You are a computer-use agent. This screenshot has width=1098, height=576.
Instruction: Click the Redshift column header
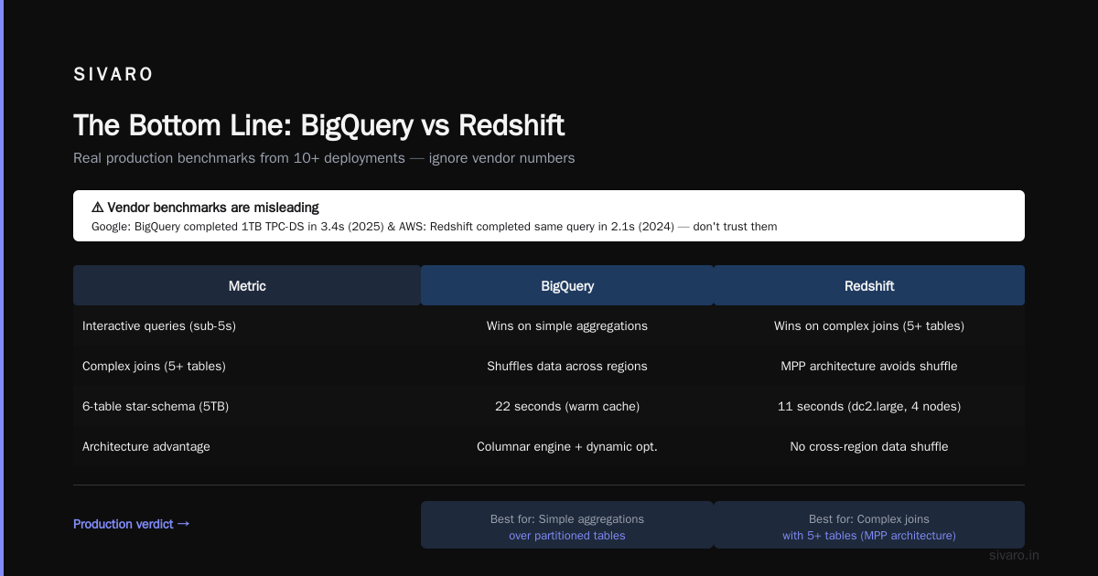[x=869, y=285]
